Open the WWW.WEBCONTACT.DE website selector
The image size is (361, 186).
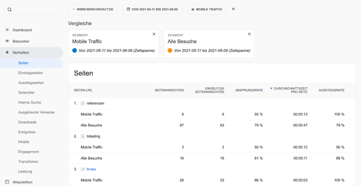coord(93,10)
